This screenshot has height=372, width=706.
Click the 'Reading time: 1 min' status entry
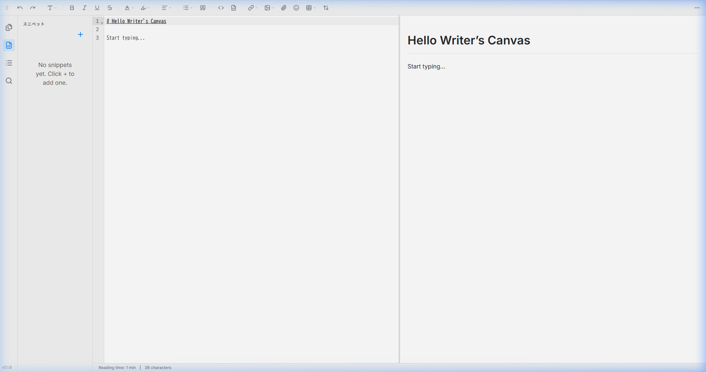(117, 368)
